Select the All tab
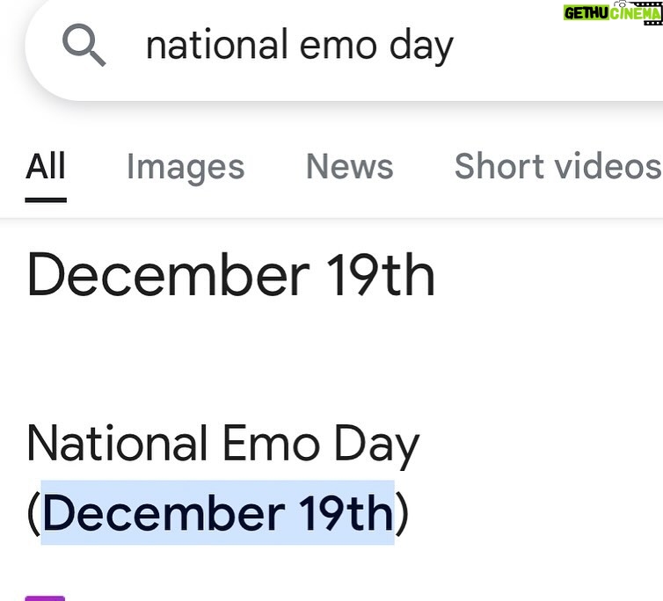The height and width of the screenshot is (601, 663). (46, 166)
